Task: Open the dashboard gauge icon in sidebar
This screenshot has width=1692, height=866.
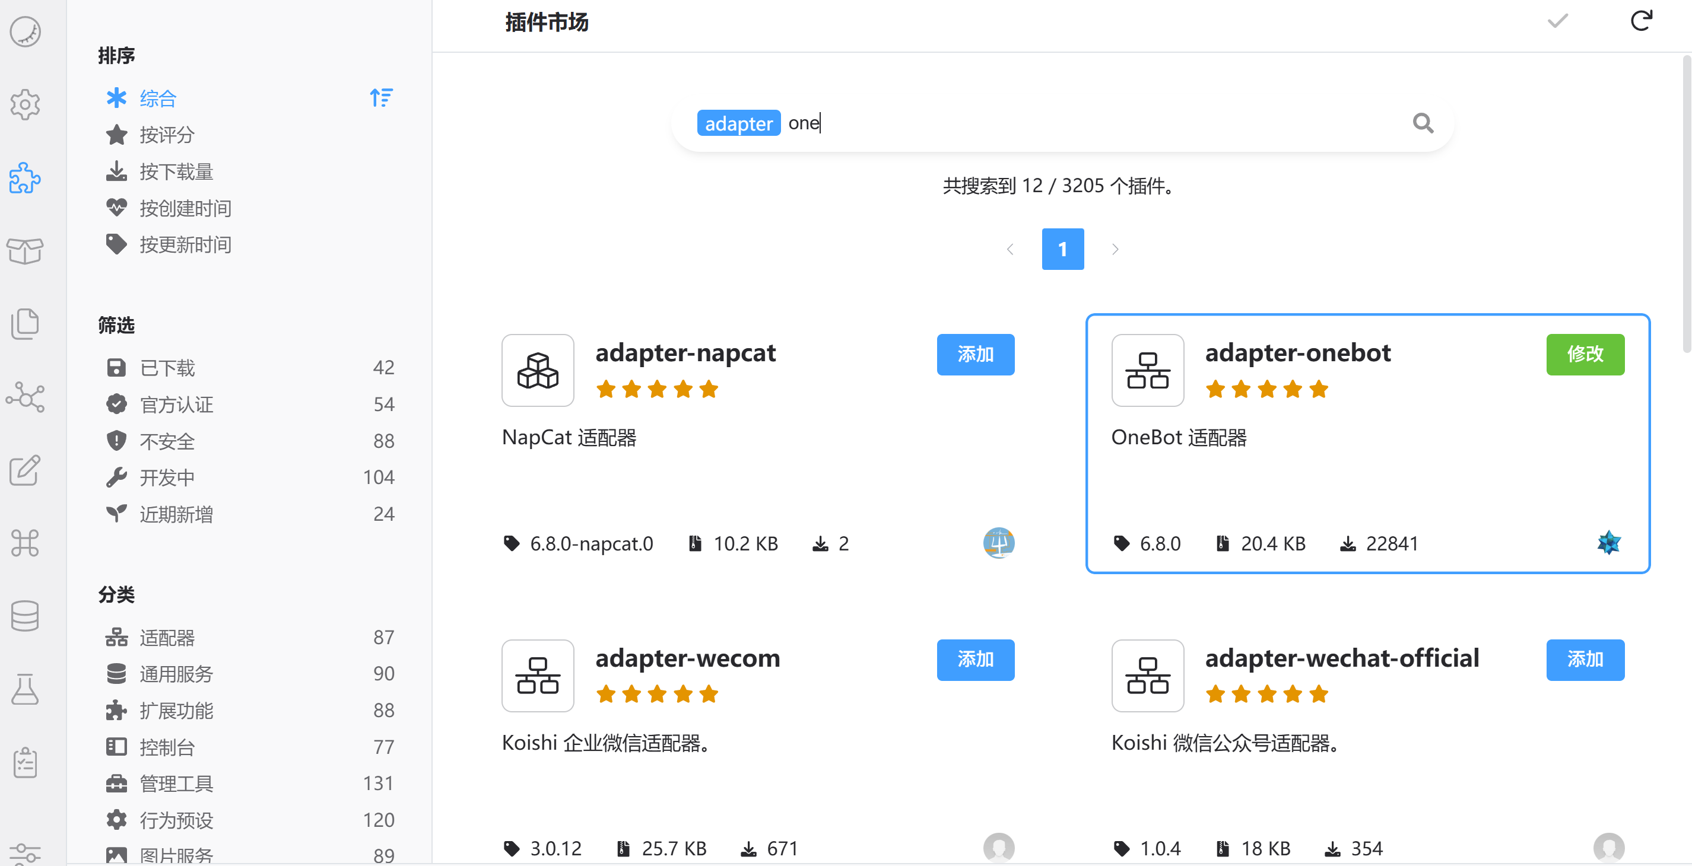Action: point(25,31)
